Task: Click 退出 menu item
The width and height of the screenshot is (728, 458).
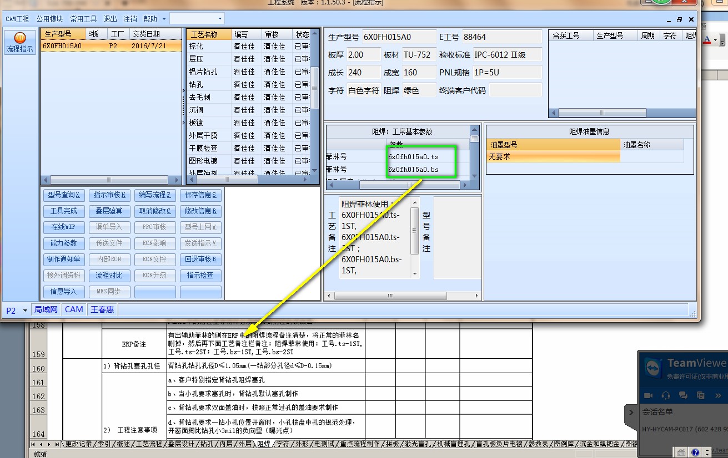Action: point(111,19)
